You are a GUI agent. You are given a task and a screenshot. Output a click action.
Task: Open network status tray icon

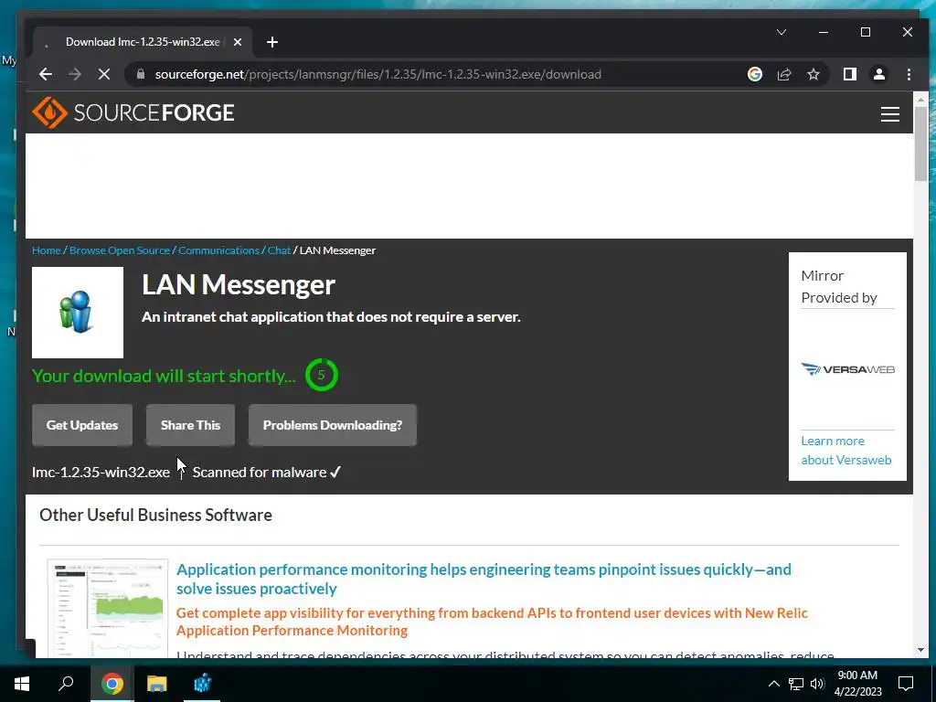coord(796,684)
